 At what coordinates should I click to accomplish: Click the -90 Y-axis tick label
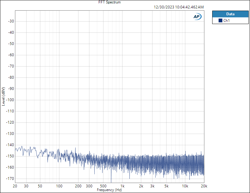tap(11, 89)
